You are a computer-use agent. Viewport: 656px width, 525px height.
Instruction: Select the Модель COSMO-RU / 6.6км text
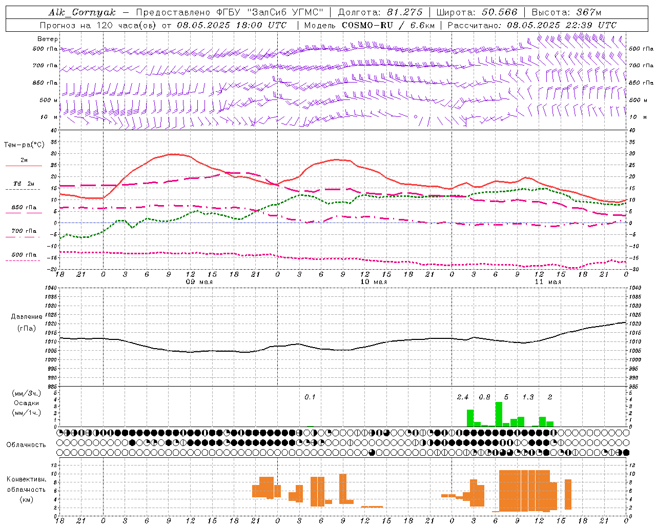pyautogui.click(x=370, y=25)
